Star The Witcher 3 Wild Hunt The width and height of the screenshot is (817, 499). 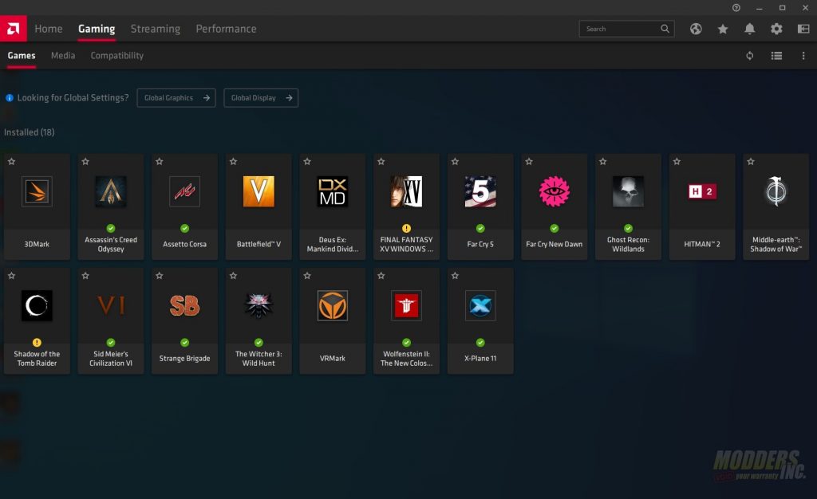pos(234,276)
